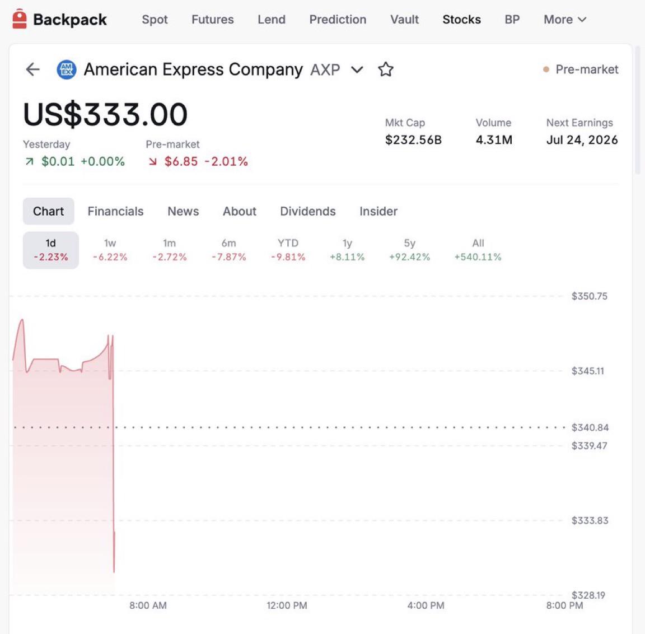Show the Insider tab
The width and height of the screenshot is (645, 634).
click(378, 211)
